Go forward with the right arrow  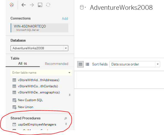pyautogui.click(x=32, y=5)
